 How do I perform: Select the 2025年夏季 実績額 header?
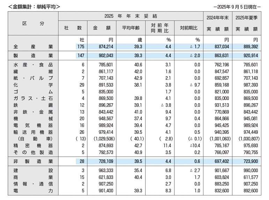pyautogui.click(x=246, y=23)
